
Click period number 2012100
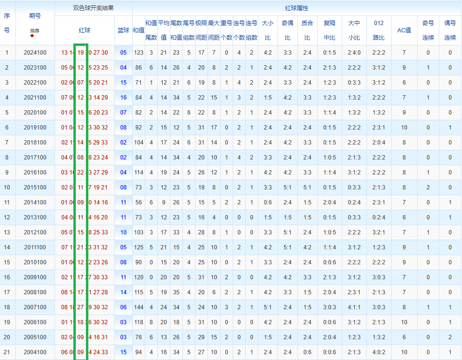(x=35, y=232)
